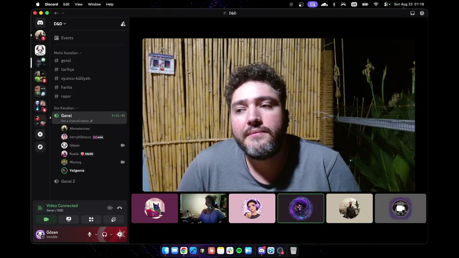Screen dimensions: 459x258
Task: Open Control Center in the menu bar
Action: [387, 4]
